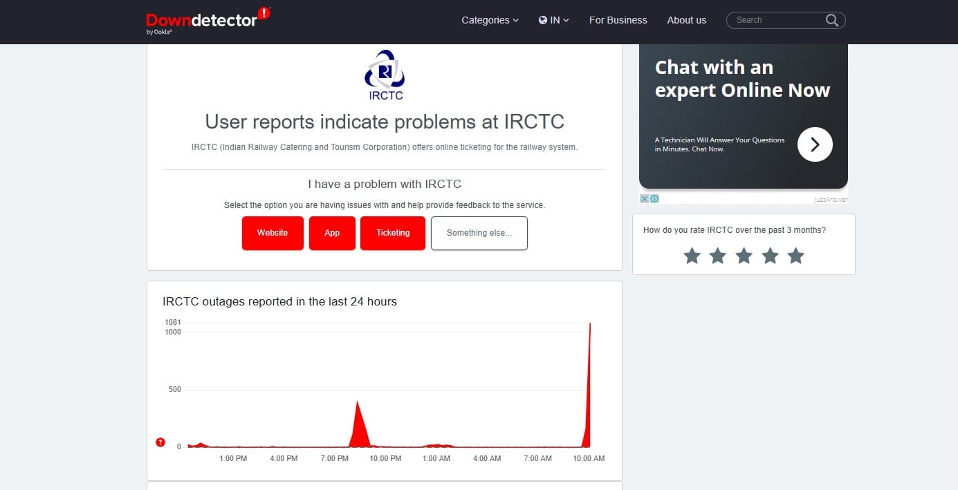Click the IRCTC logo image
Image resolution: width=958 pixels, height=490 pixels.
[x=385, y=75]
